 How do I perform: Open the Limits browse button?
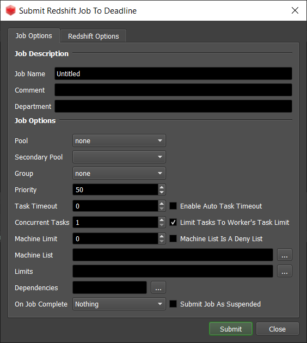(x=285, y=271)
